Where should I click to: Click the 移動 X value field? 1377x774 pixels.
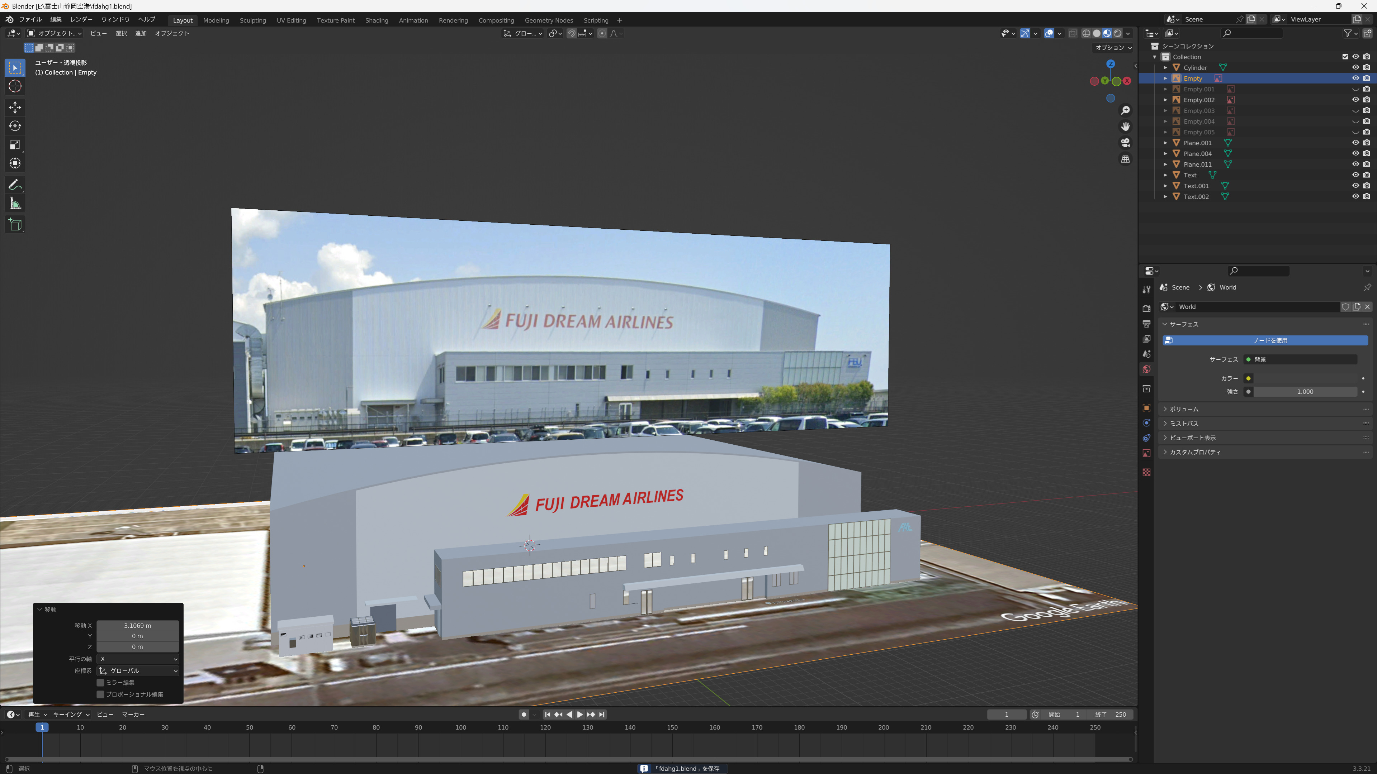[x=138, y=626]
